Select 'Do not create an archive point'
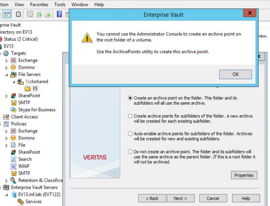The width and height of the screenshot is (270, 206). point(130,152)
